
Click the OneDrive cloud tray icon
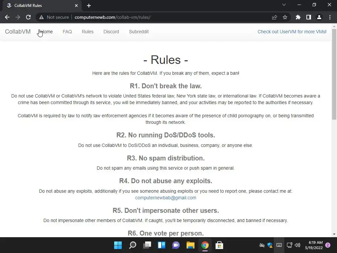262,245
